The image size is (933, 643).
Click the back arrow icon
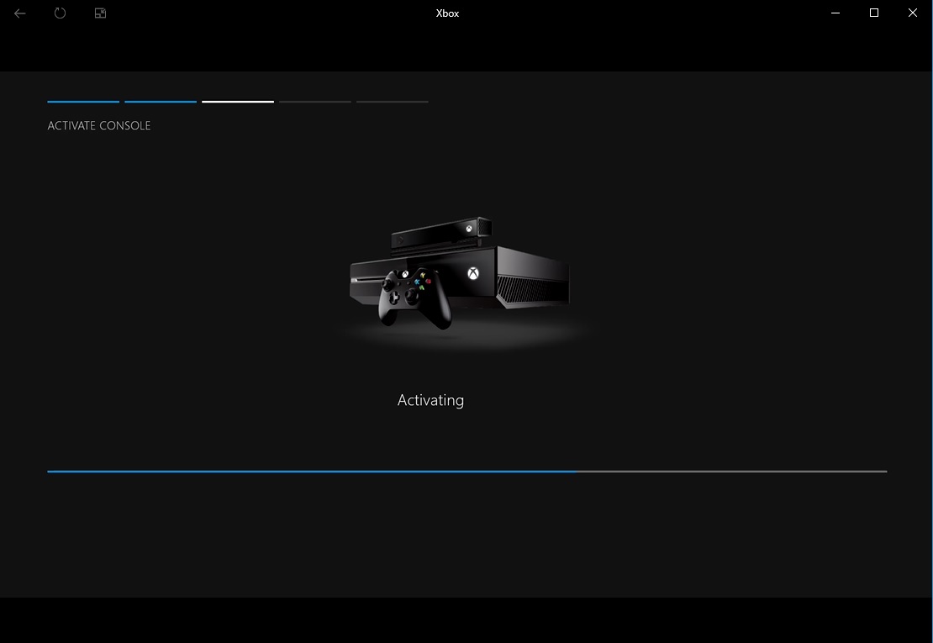coord(19,13)
